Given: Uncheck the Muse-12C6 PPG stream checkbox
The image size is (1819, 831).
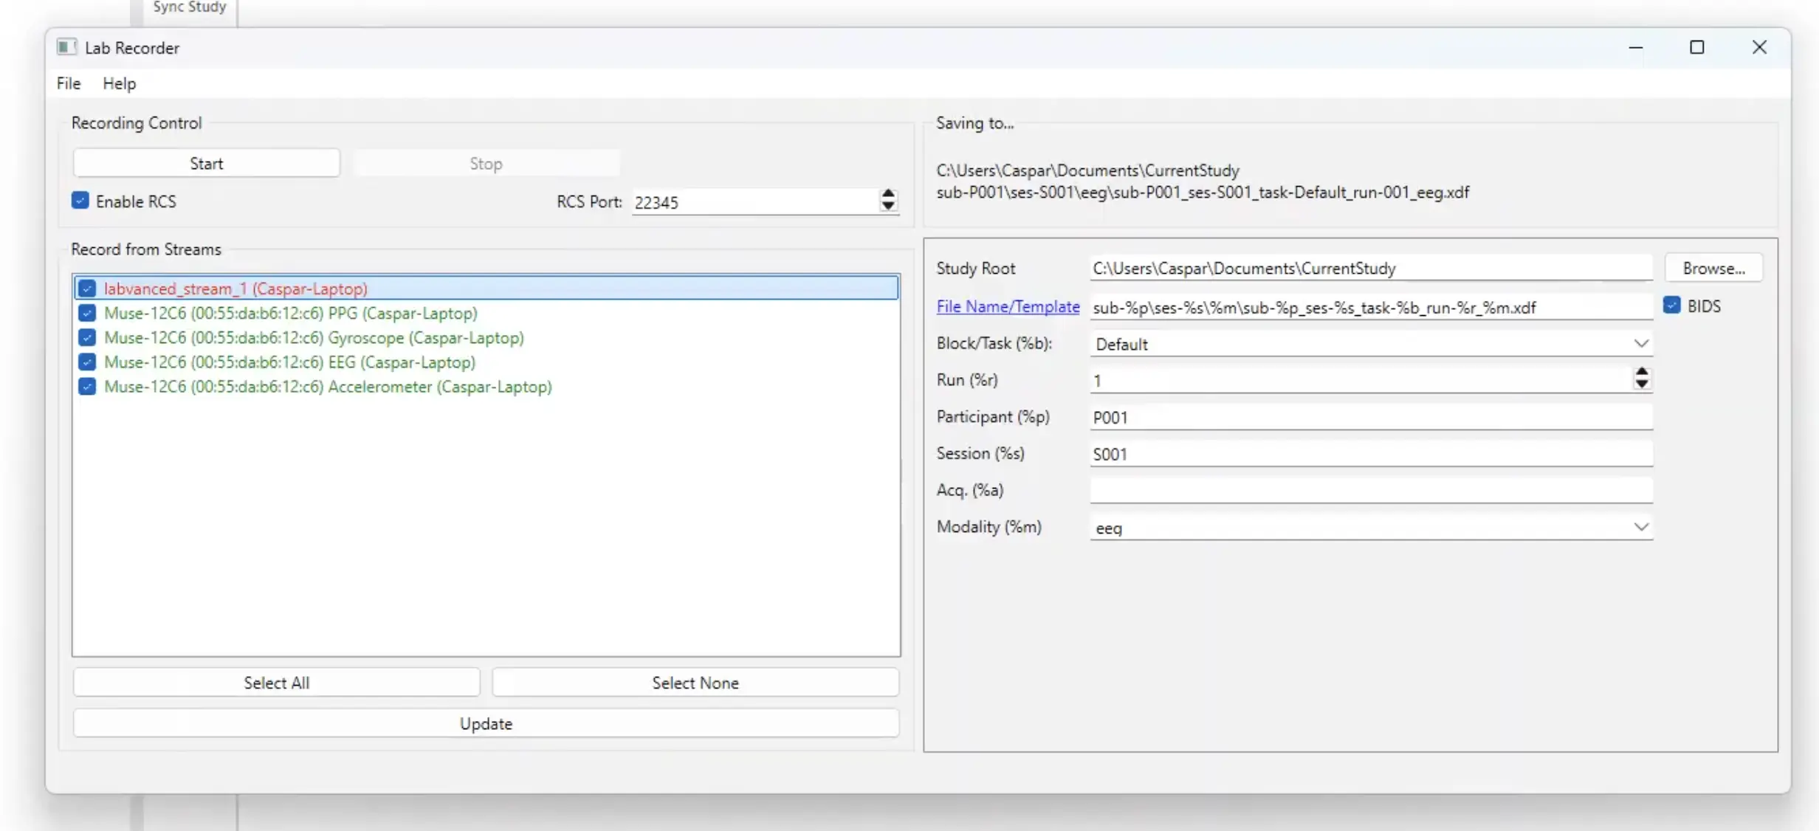Looking at the screenshot, I should point(87,313).
